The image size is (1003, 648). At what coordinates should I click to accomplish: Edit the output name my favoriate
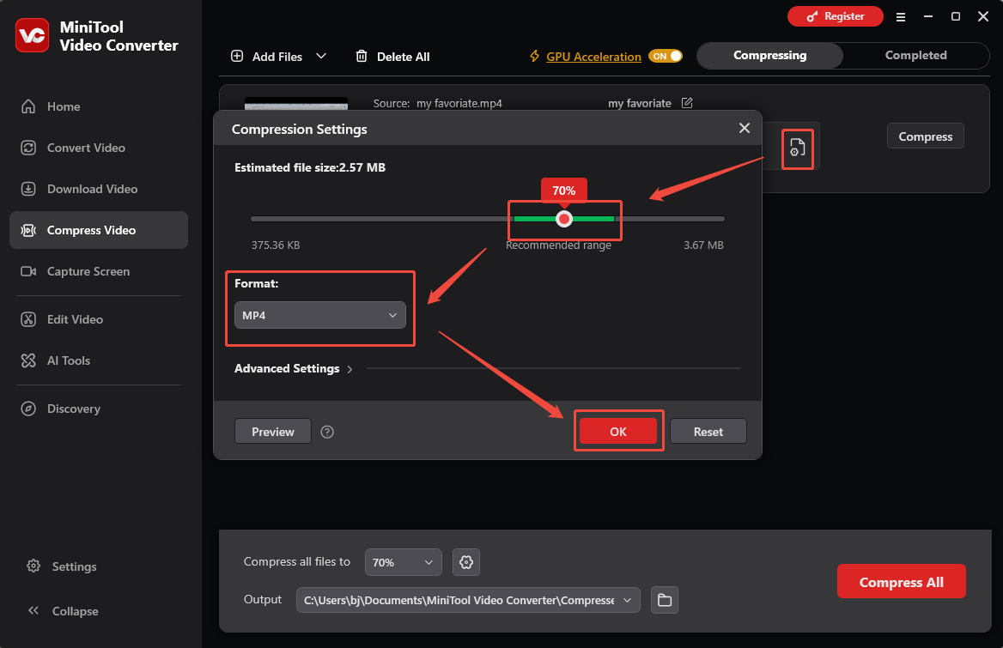pos(687,103)
